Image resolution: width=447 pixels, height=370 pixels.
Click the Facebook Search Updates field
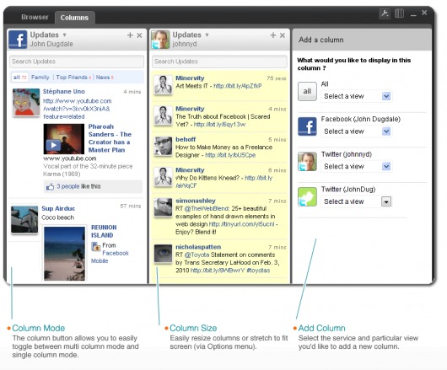77,62
